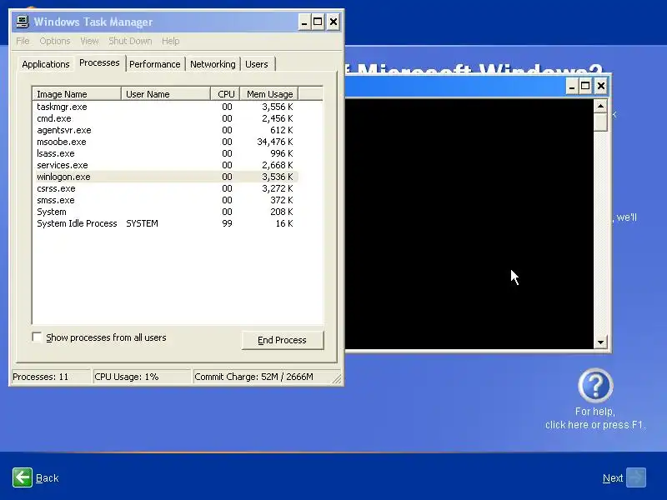Screen dimensions: 667x500
Task: Open the View menu
Action: 89,41
